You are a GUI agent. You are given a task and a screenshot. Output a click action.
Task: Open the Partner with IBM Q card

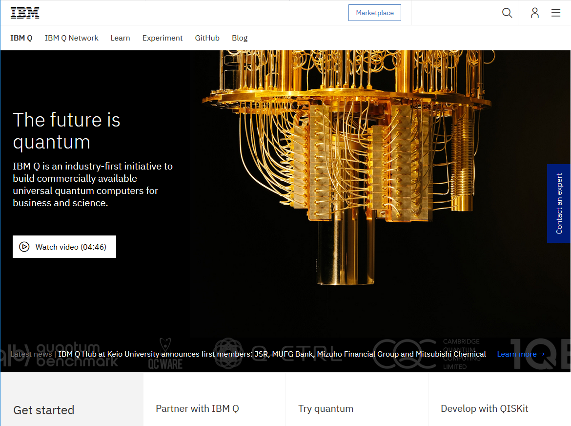click(197, 409)
